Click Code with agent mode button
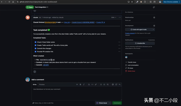This screenshot has height=106, width=181. pyautogui.click(x=139, y=30)
